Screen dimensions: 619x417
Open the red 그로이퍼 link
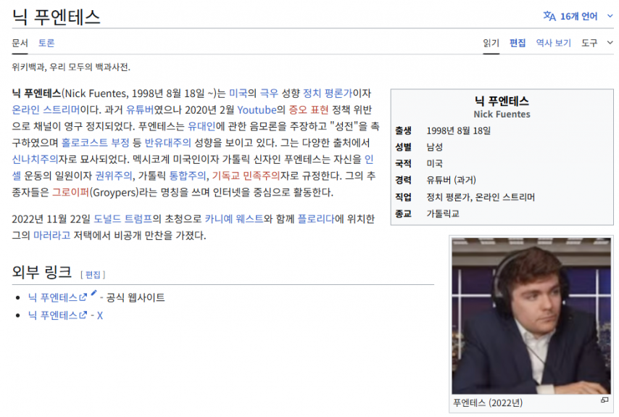pos(70,192)
